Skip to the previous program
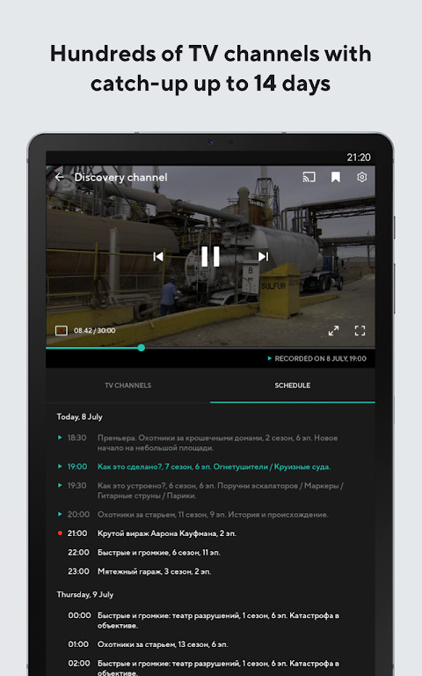 [x=158, y=256]
